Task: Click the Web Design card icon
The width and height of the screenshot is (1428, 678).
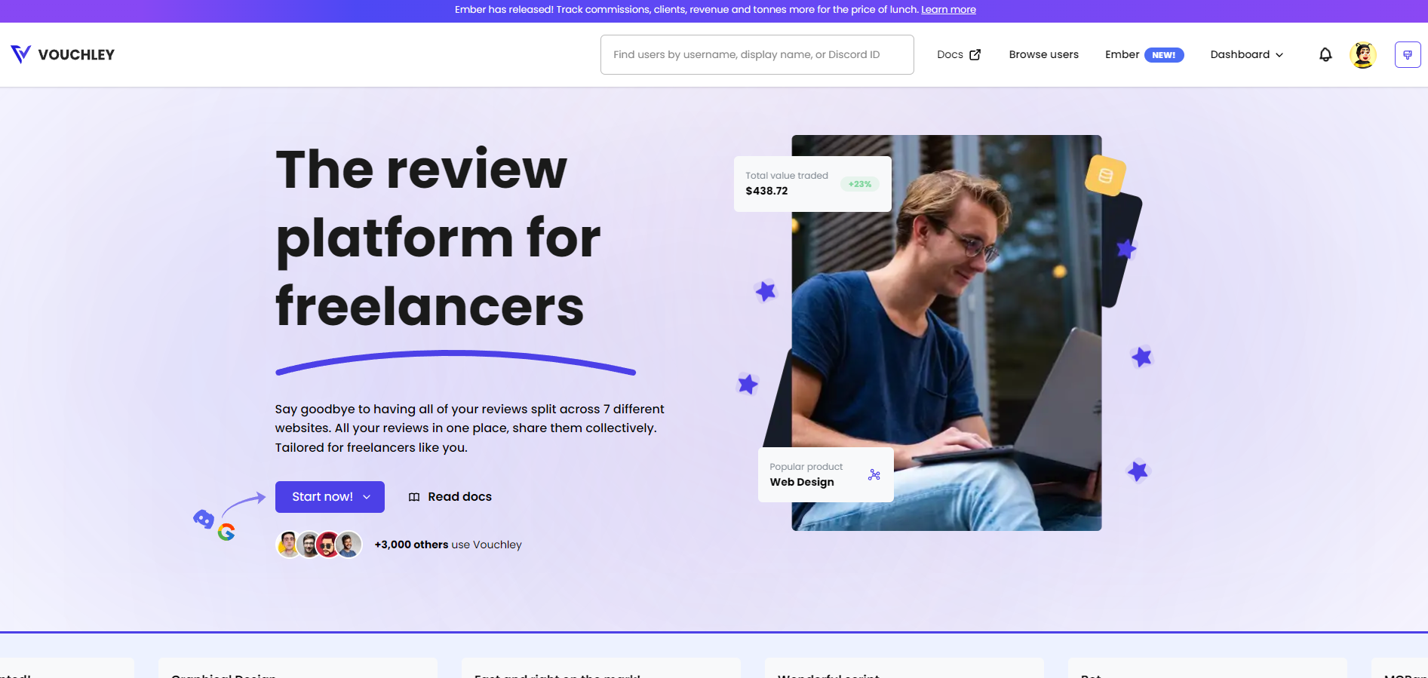Action: [874, 474]
